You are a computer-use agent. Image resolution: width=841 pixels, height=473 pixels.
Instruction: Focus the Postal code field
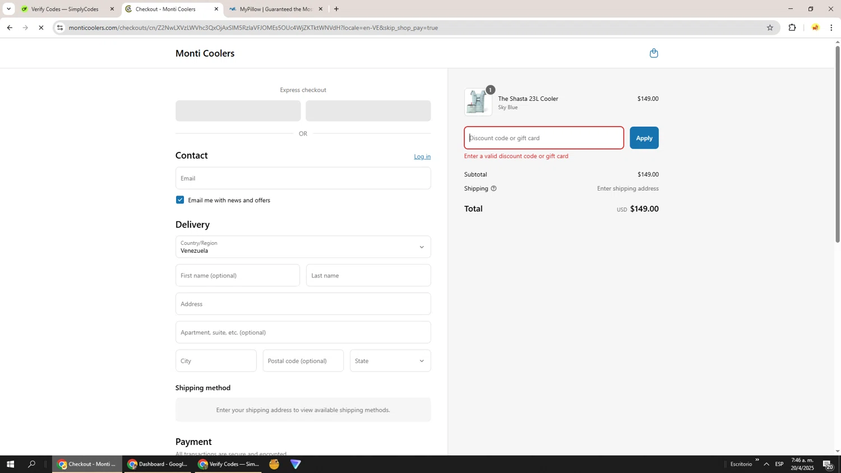coord(303,361)
